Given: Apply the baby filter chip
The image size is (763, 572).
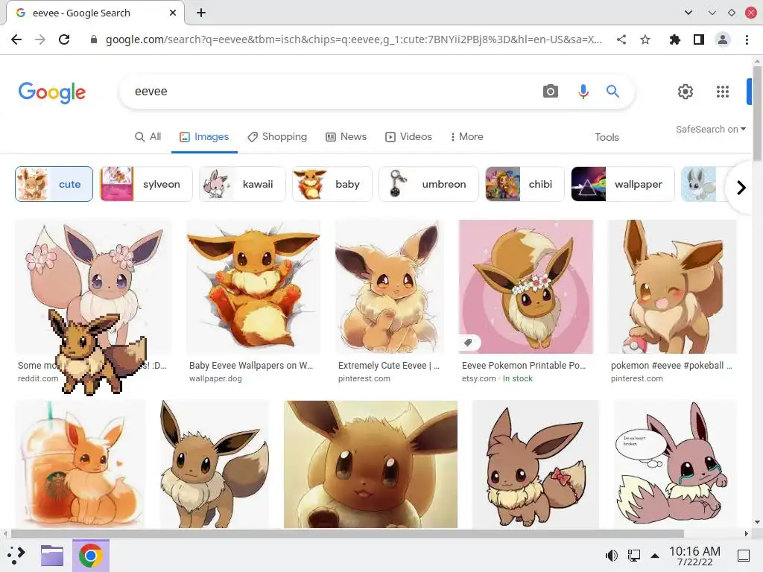Looking at the screenshot, I should click(332, 184).
